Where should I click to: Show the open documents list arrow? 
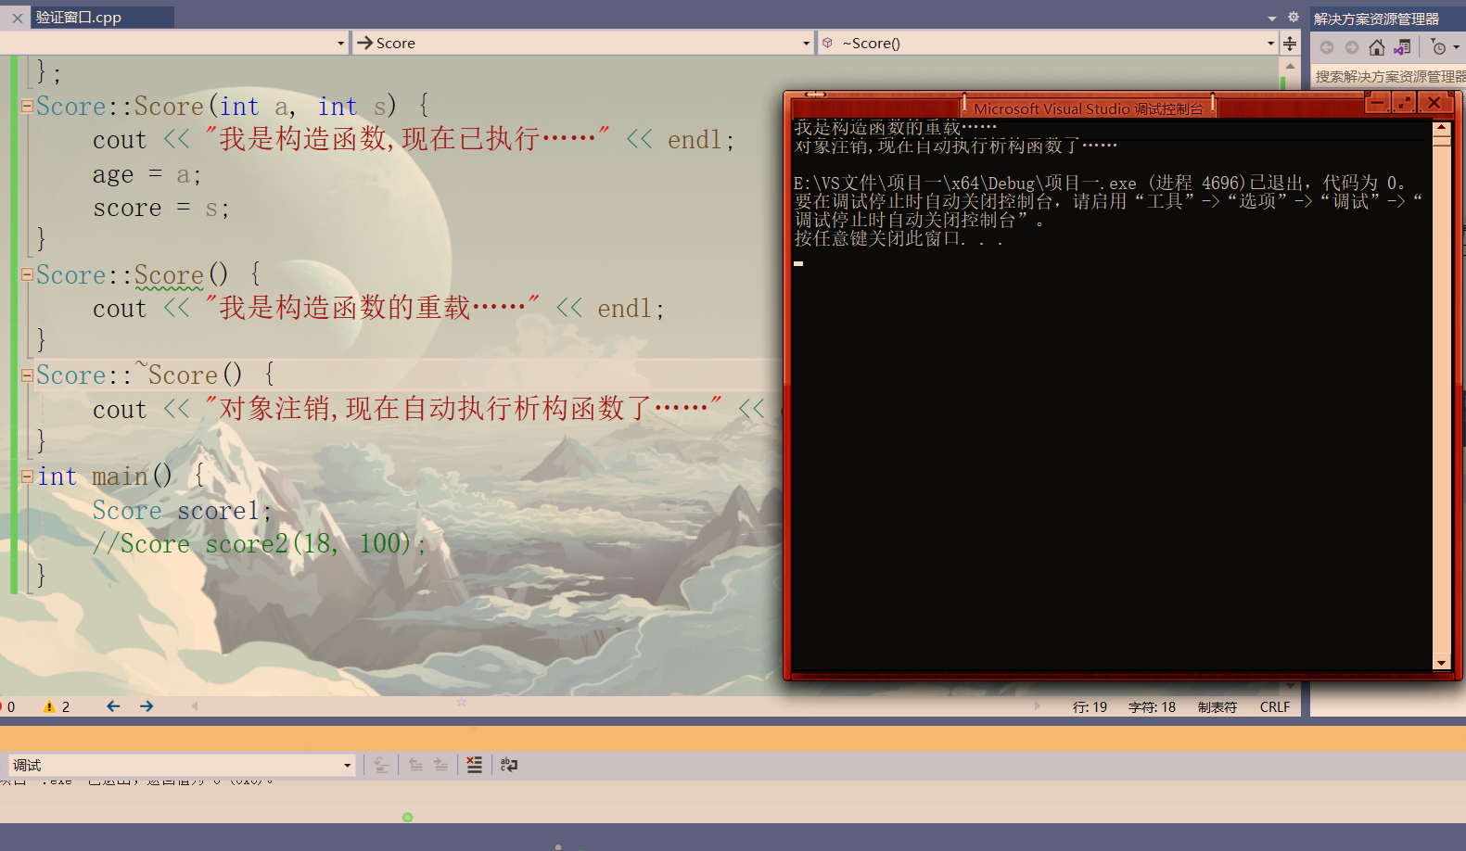tap(1272, 19)
